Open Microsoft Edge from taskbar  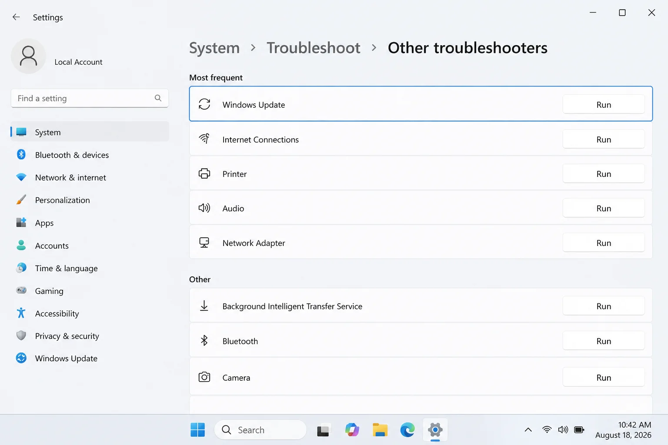[x=407, y=430]
